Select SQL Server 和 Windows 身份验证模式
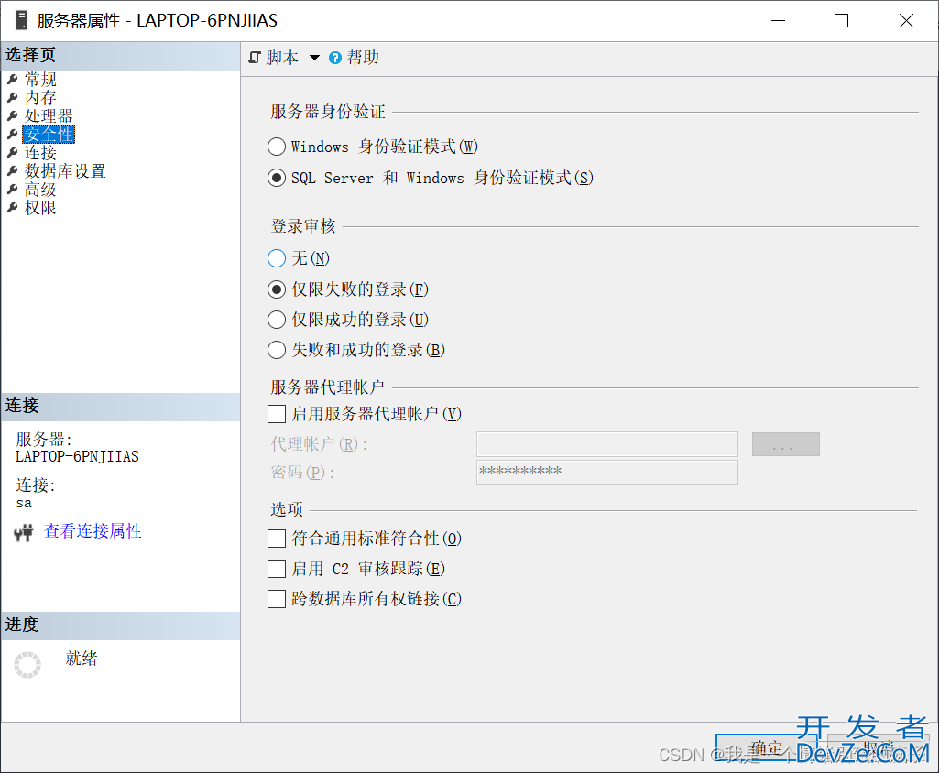Viewport: 939px width, 773px height. pos(276,178)
